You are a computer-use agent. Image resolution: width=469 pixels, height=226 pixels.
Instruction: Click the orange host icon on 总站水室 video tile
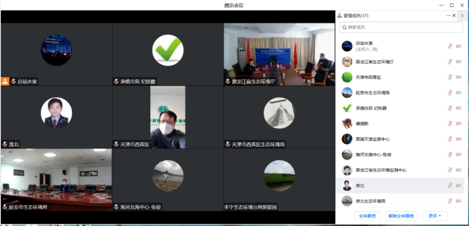tap(5, 81)
